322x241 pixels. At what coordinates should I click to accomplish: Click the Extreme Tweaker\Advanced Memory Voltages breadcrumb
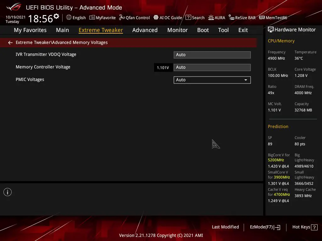click(62, 42)
